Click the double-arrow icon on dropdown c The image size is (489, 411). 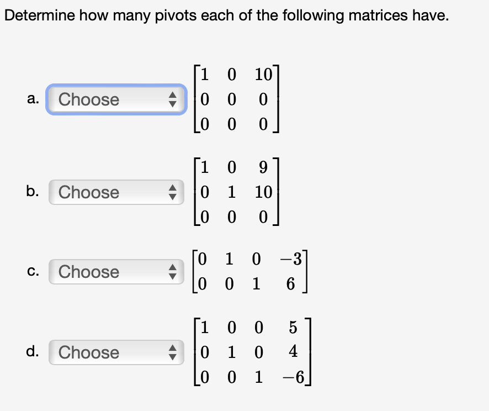coord(173,272)
